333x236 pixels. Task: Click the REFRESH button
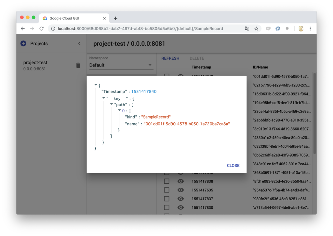(x=170, y=58)
